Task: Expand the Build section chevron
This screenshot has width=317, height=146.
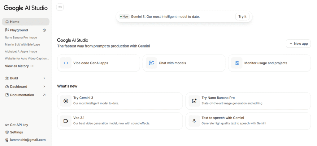Action: pyautogui.click(x=44, y=78)
